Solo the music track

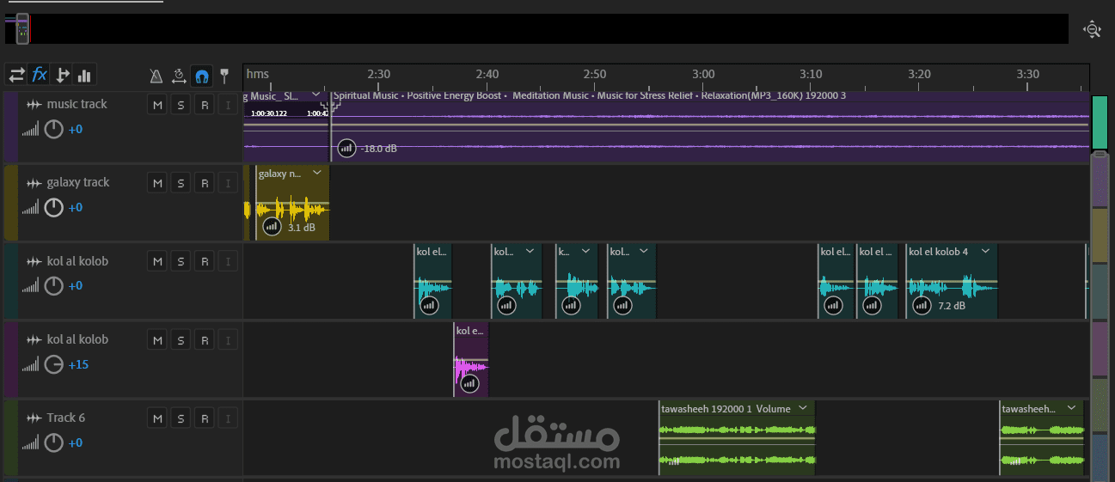pyautogui.click(x=181, y=105)
